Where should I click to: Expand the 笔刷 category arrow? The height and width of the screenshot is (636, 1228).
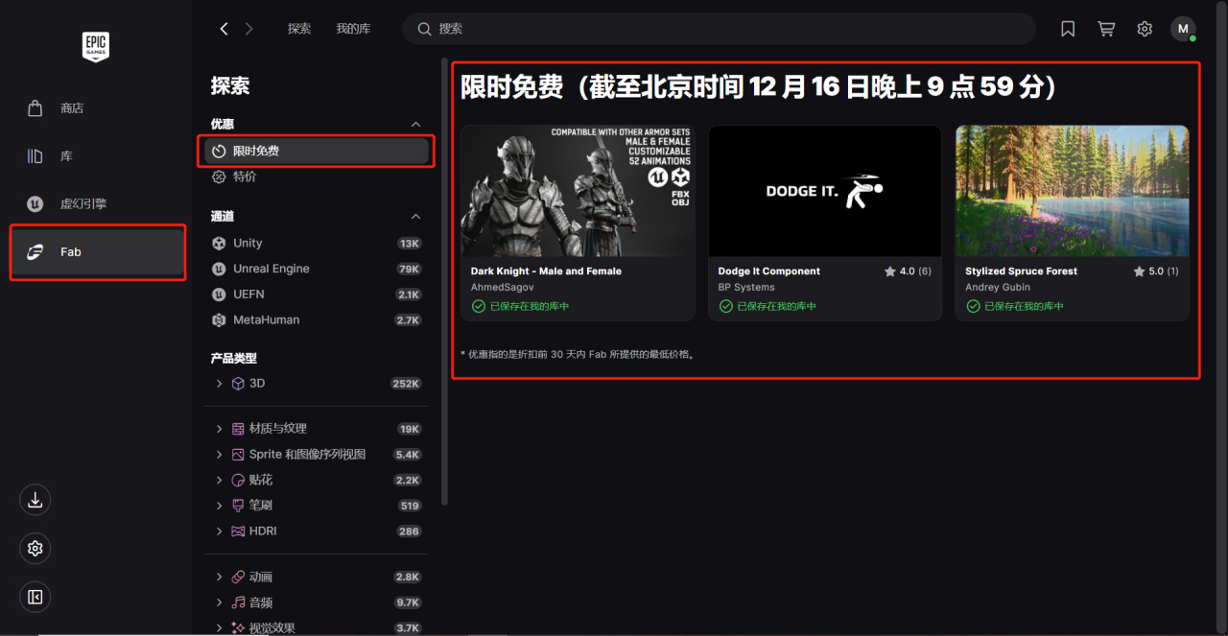219,506
